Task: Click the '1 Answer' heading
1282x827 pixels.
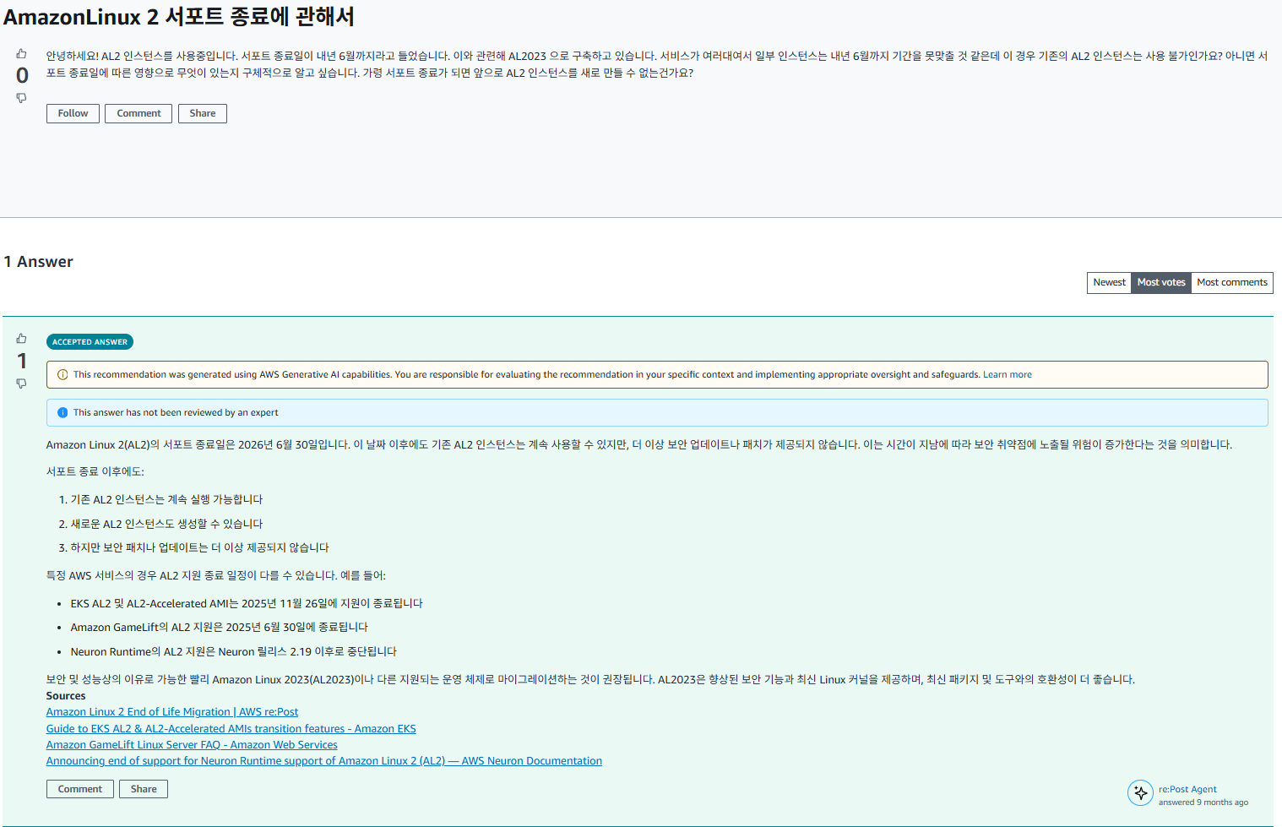Action: pos(39,262)
